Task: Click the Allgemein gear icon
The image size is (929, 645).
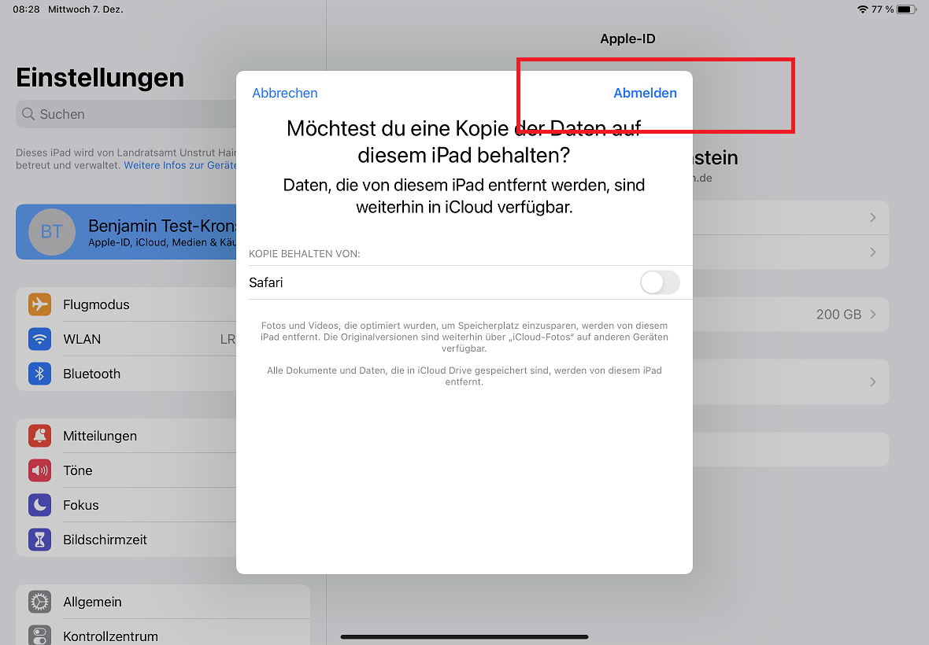Action: pos(39,602)
